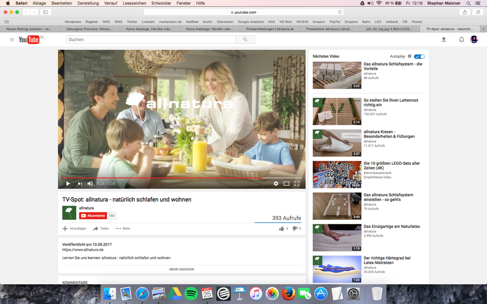Click Hinzufügen to add video

74,229
